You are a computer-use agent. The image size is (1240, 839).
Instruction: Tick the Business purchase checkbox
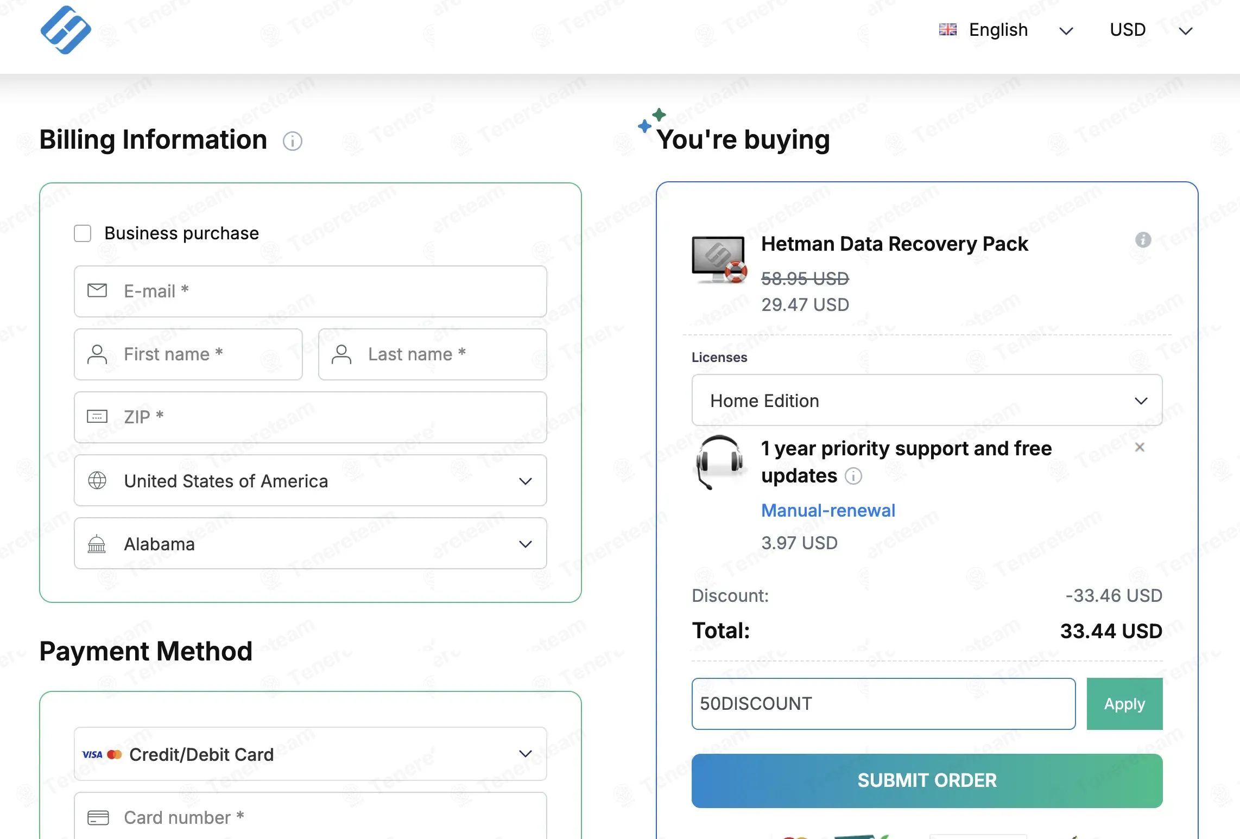pyautogui.click(x=83, y=233)
